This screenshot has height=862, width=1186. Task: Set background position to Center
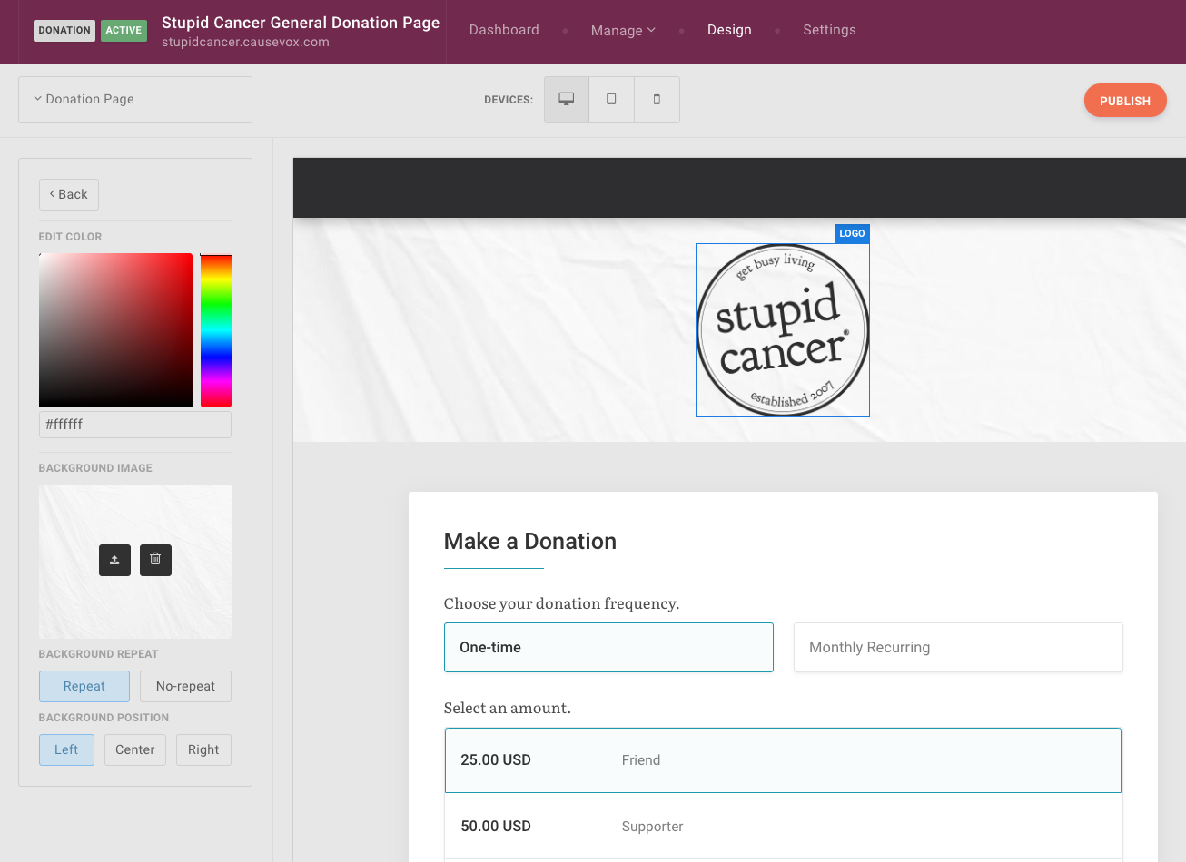pos(135,749)
